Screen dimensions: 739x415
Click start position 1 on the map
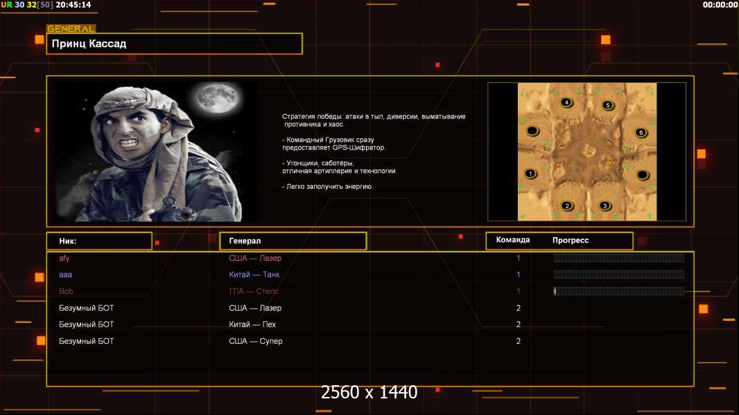click(530, 173)
